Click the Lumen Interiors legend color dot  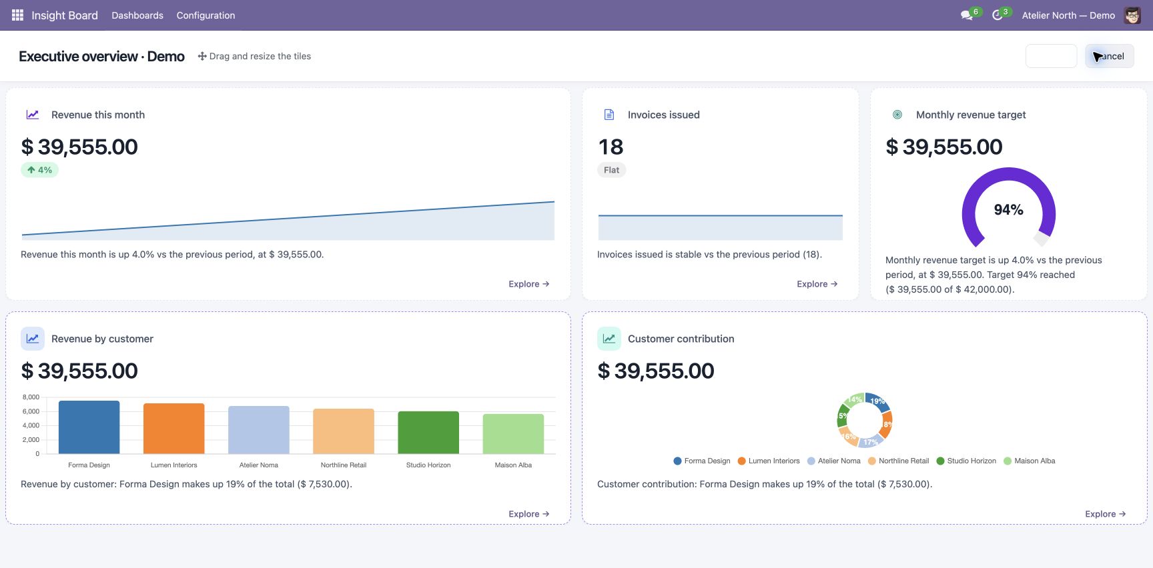(x=742, y=461)
